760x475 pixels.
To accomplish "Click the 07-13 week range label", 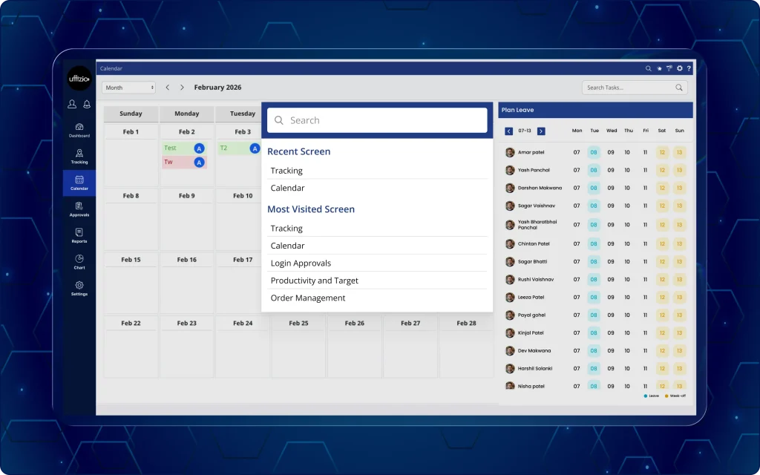I will point(525,131).
